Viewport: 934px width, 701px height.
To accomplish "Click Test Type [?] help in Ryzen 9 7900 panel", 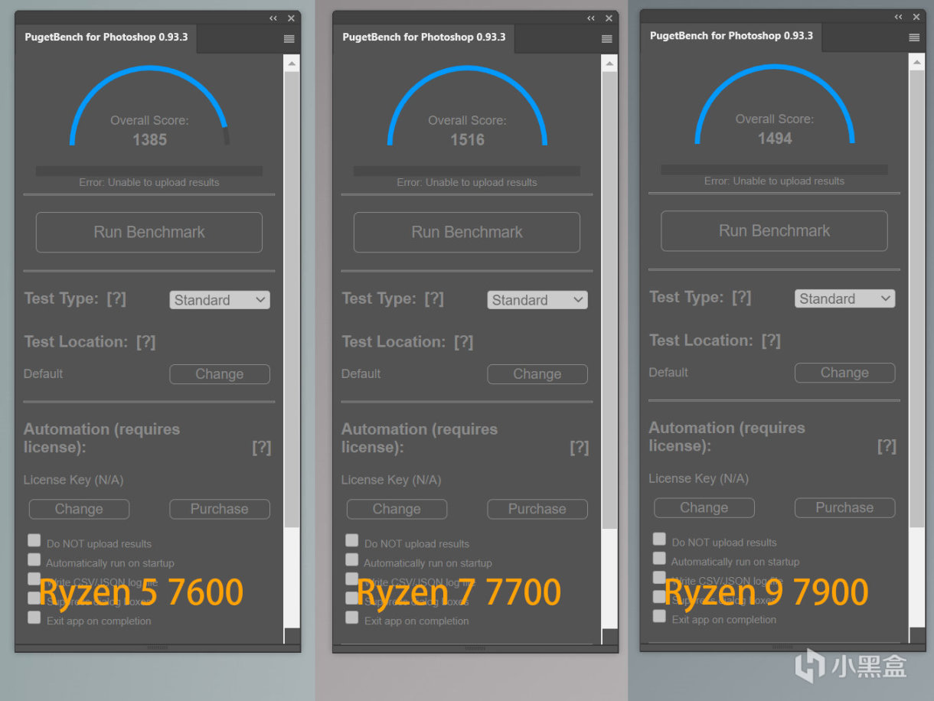I will (x=742, y=297).
